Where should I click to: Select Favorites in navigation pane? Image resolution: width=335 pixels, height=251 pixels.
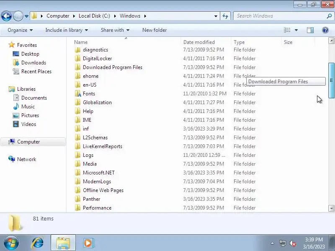27,45
